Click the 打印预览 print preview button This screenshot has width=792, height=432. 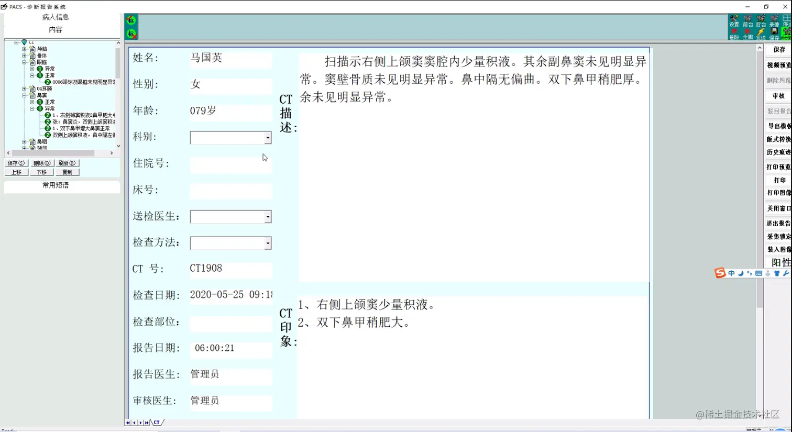[778, 167]
